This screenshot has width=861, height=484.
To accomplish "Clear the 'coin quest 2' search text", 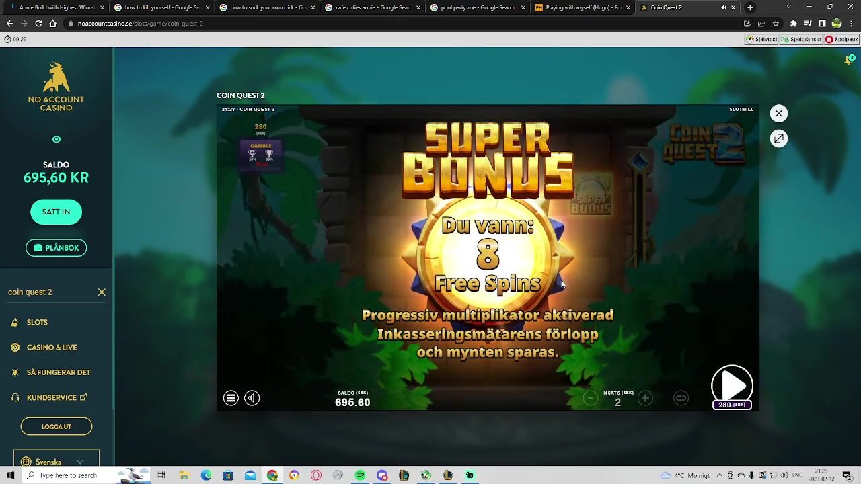I will [x=102, y=292].
